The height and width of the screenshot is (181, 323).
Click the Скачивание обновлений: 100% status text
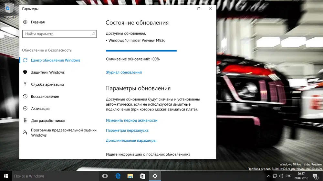(x=133, y=59)
